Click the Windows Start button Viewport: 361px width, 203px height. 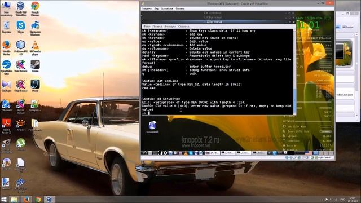[4, 199]
